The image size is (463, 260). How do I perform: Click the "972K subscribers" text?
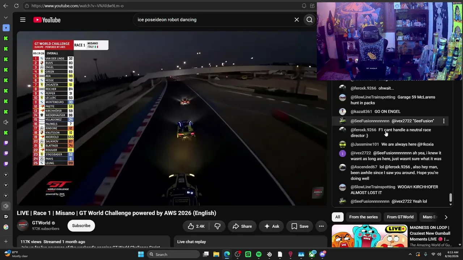tap(46, 229)
